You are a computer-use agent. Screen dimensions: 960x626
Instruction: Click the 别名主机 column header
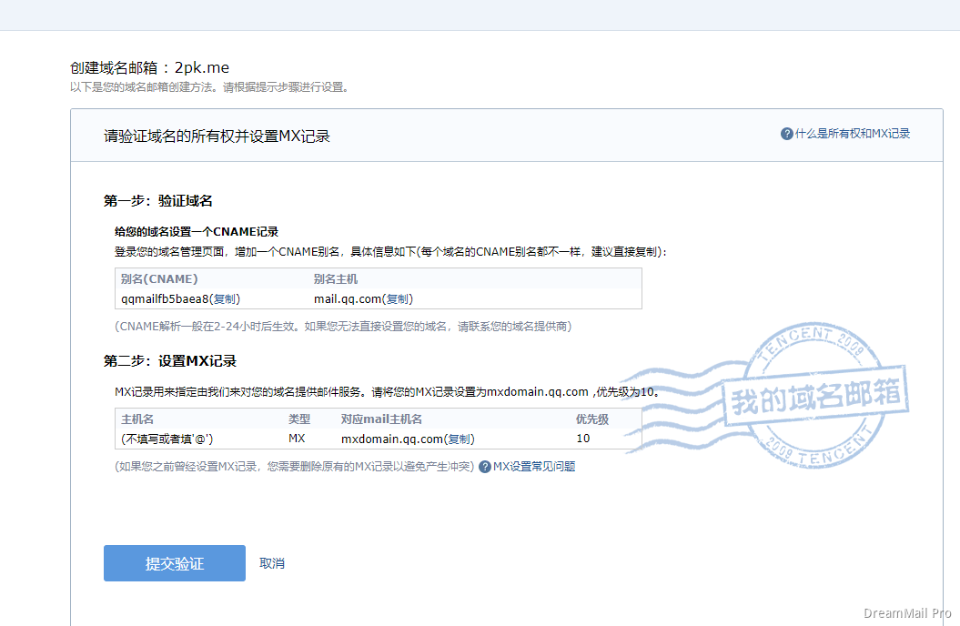(336, 279)
